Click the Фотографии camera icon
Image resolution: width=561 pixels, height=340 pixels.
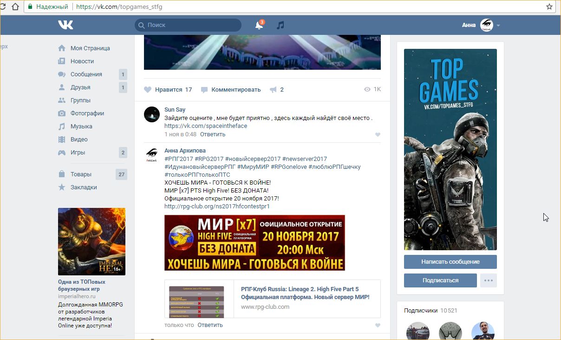tap(61, 113)
